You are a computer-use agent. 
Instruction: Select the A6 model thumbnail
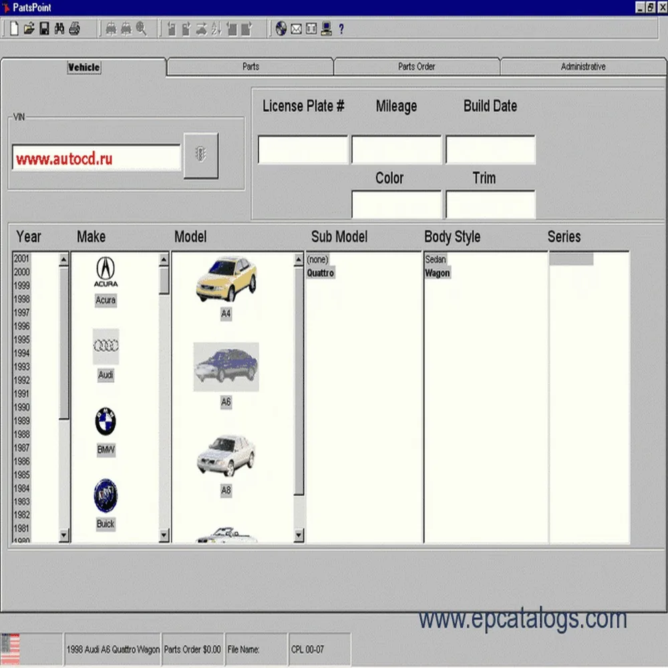pos(226,367)
